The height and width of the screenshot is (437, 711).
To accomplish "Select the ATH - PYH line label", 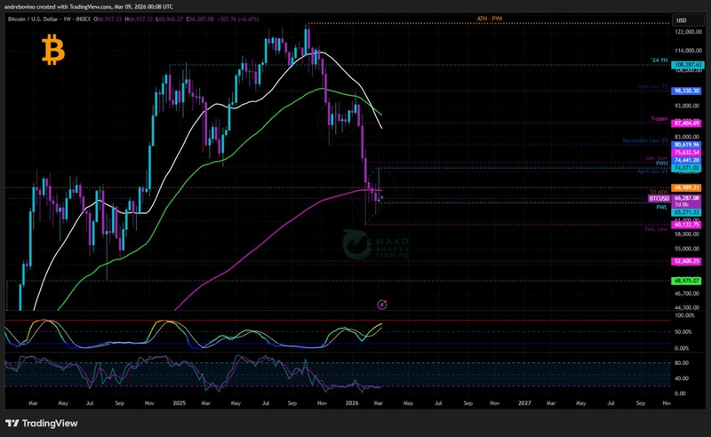I will coord(490,18).
